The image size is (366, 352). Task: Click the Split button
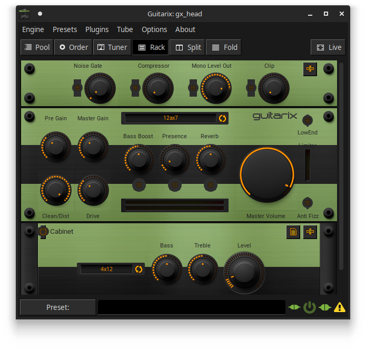coord(187,47)
